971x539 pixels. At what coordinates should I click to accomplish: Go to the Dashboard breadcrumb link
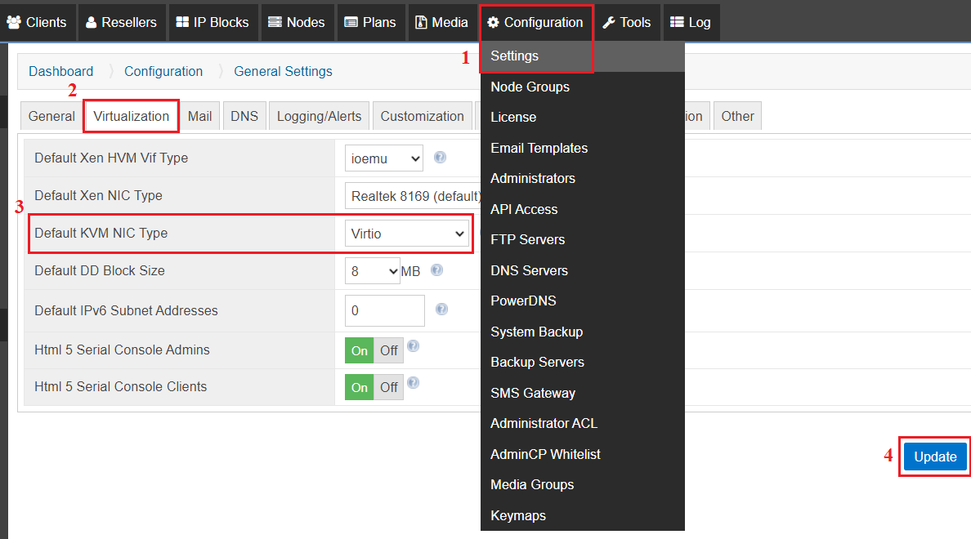[x=60, y=71]
